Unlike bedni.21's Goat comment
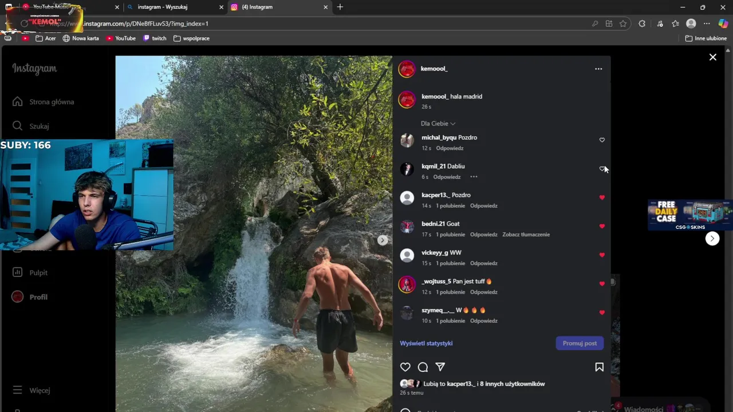 [602, 226]
